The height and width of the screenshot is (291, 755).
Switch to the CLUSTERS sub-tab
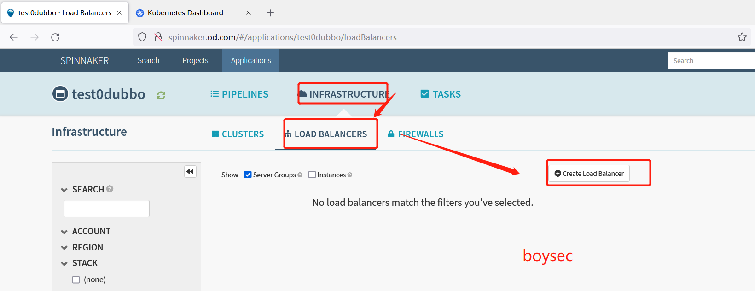(238, 134)
